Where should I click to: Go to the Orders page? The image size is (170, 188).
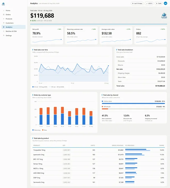coord(14,15)
